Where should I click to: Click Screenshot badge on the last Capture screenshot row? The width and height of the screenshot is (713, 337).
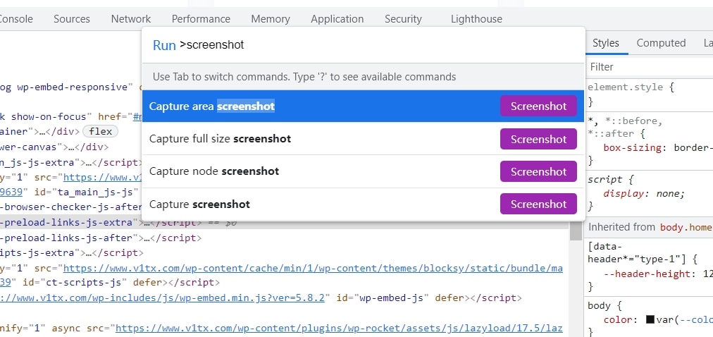[x=538, y=204]
